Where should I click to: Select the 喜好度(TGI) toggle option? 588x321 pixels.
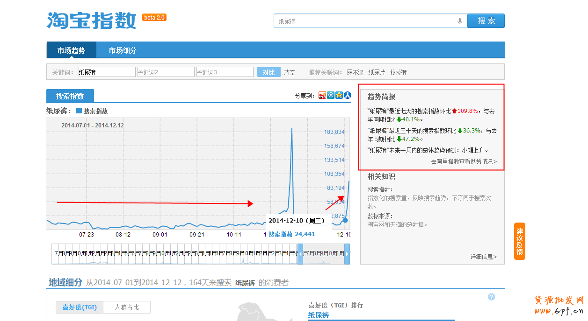tap(79, 307)
